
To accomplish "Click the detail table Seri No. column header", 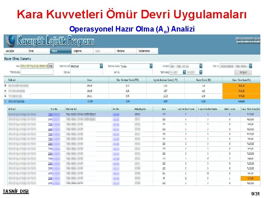I will tap(116, 109).
